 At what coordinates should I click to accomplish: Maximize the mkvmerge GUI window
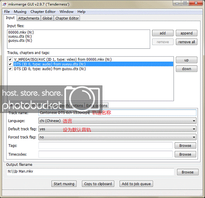point(185,3)
